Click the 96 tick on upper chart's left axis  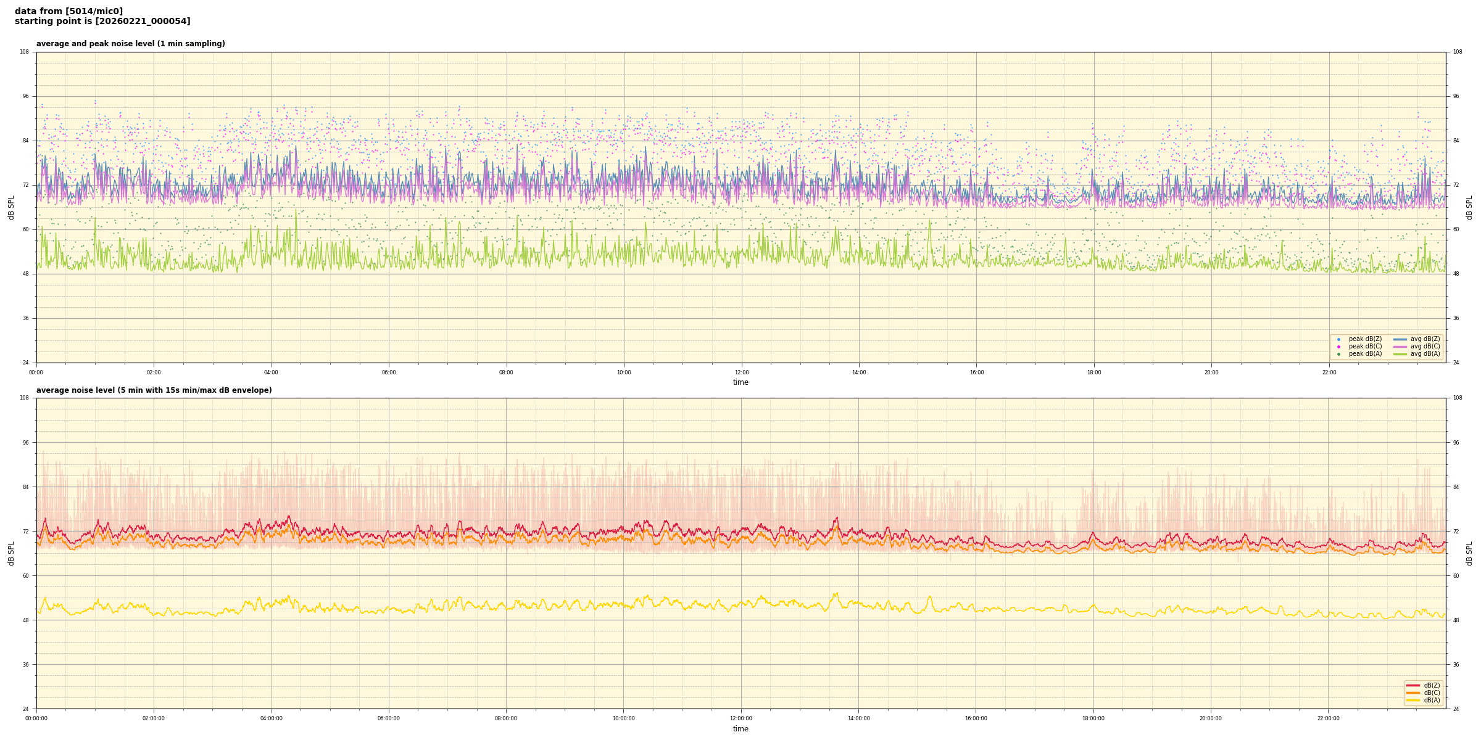coord(25,96)
